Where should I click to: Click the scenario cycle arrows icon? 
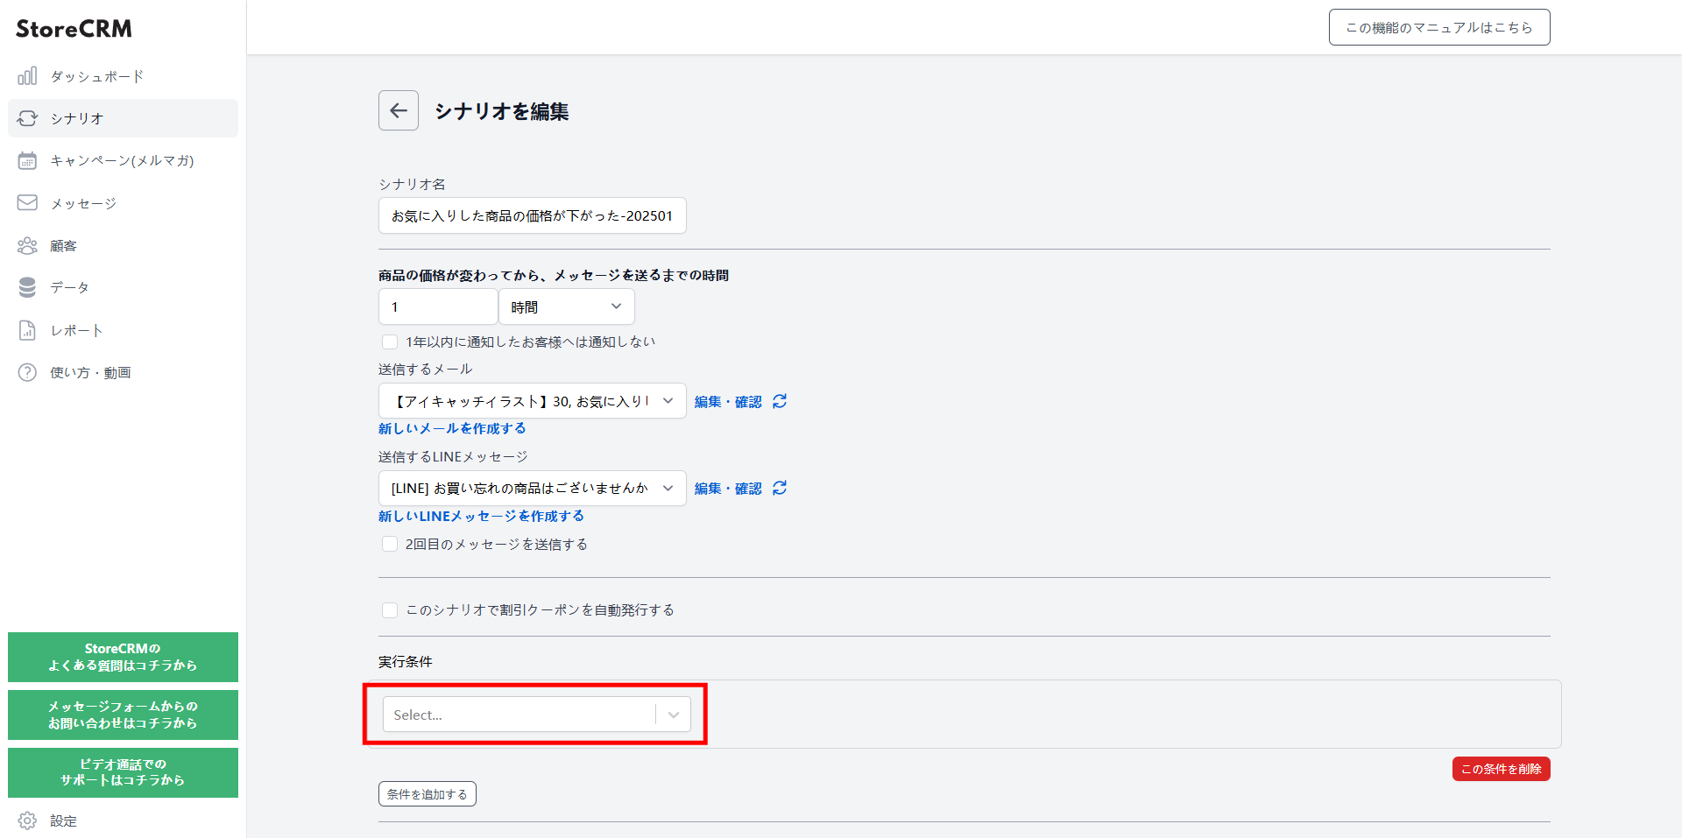coord(27,118)
